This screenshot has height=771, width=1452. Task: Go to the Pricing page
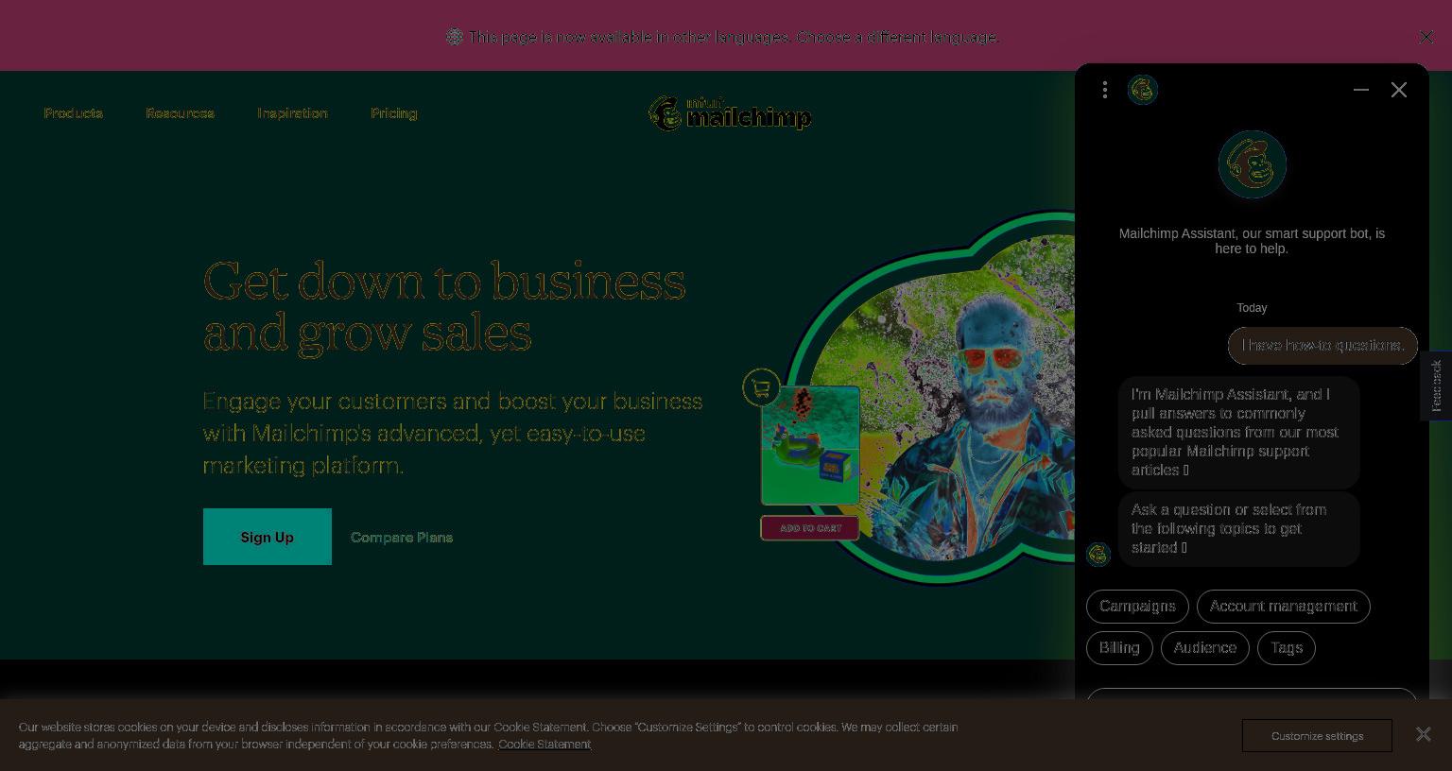[x=394, y=113]
